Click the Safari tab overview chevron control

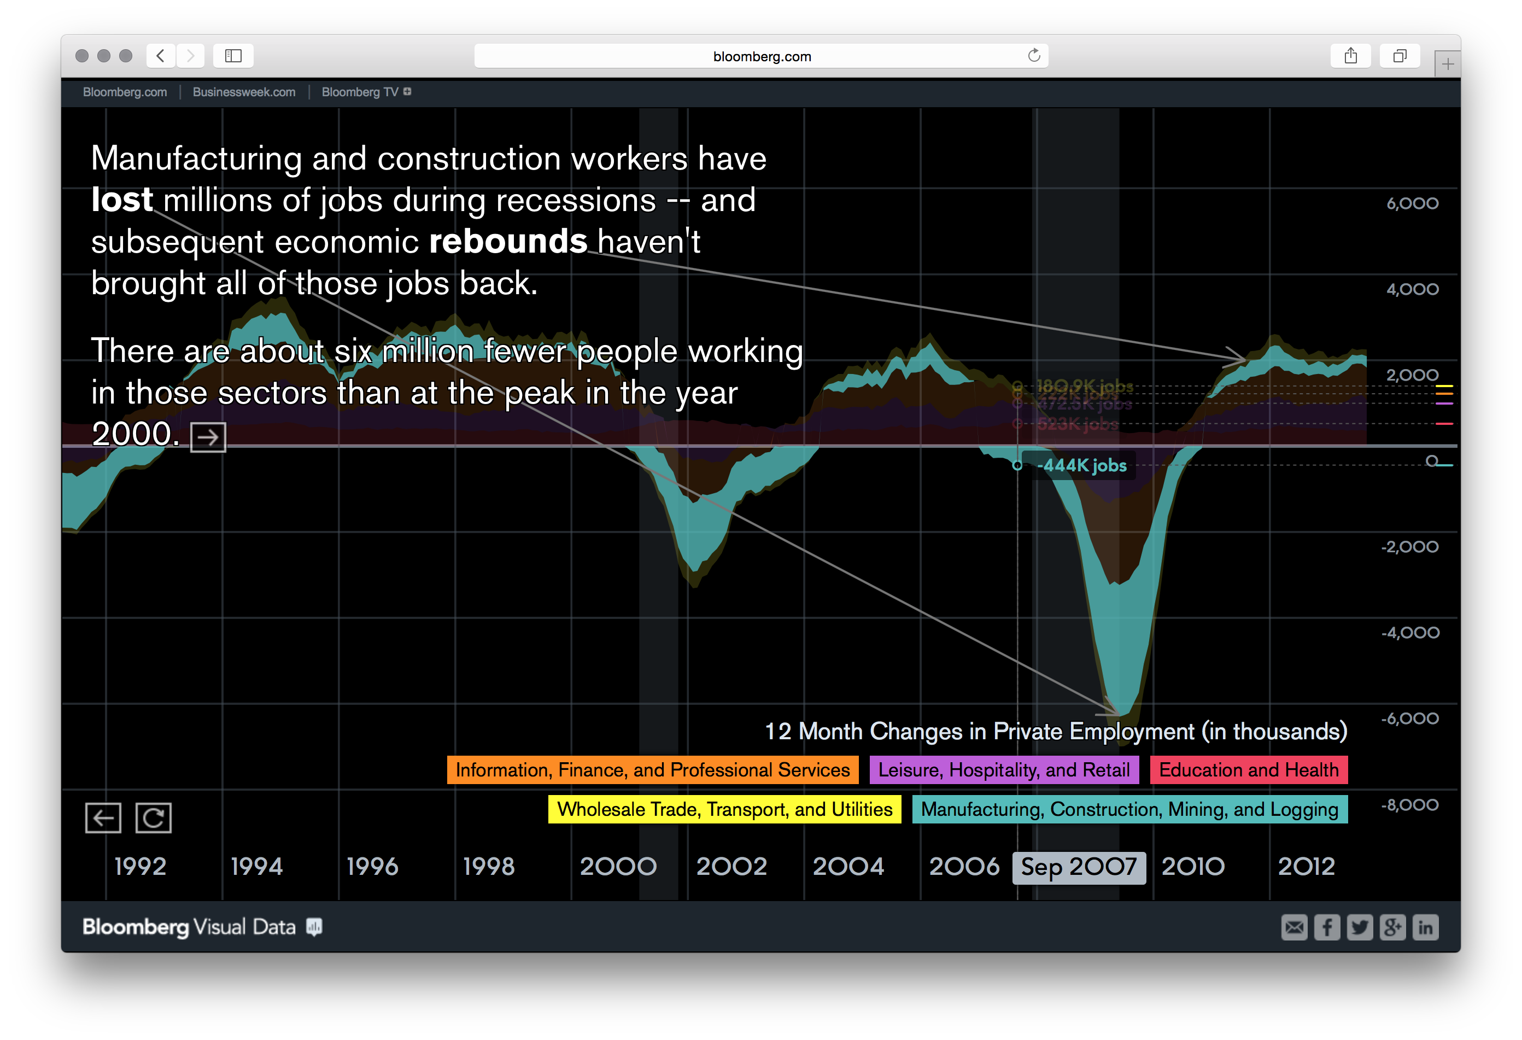tap(1400, 56)
